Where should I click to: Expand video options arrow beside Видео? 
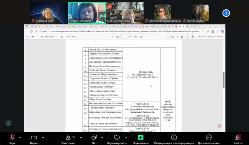tap(43, 137)
